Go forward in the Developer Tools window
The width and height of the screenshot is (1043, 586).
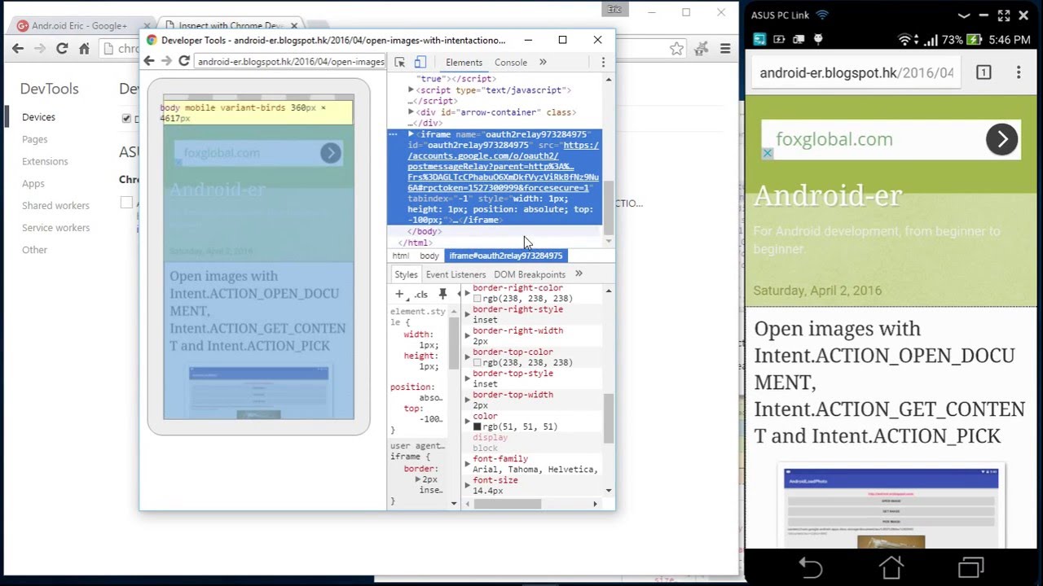pos(166,61)
